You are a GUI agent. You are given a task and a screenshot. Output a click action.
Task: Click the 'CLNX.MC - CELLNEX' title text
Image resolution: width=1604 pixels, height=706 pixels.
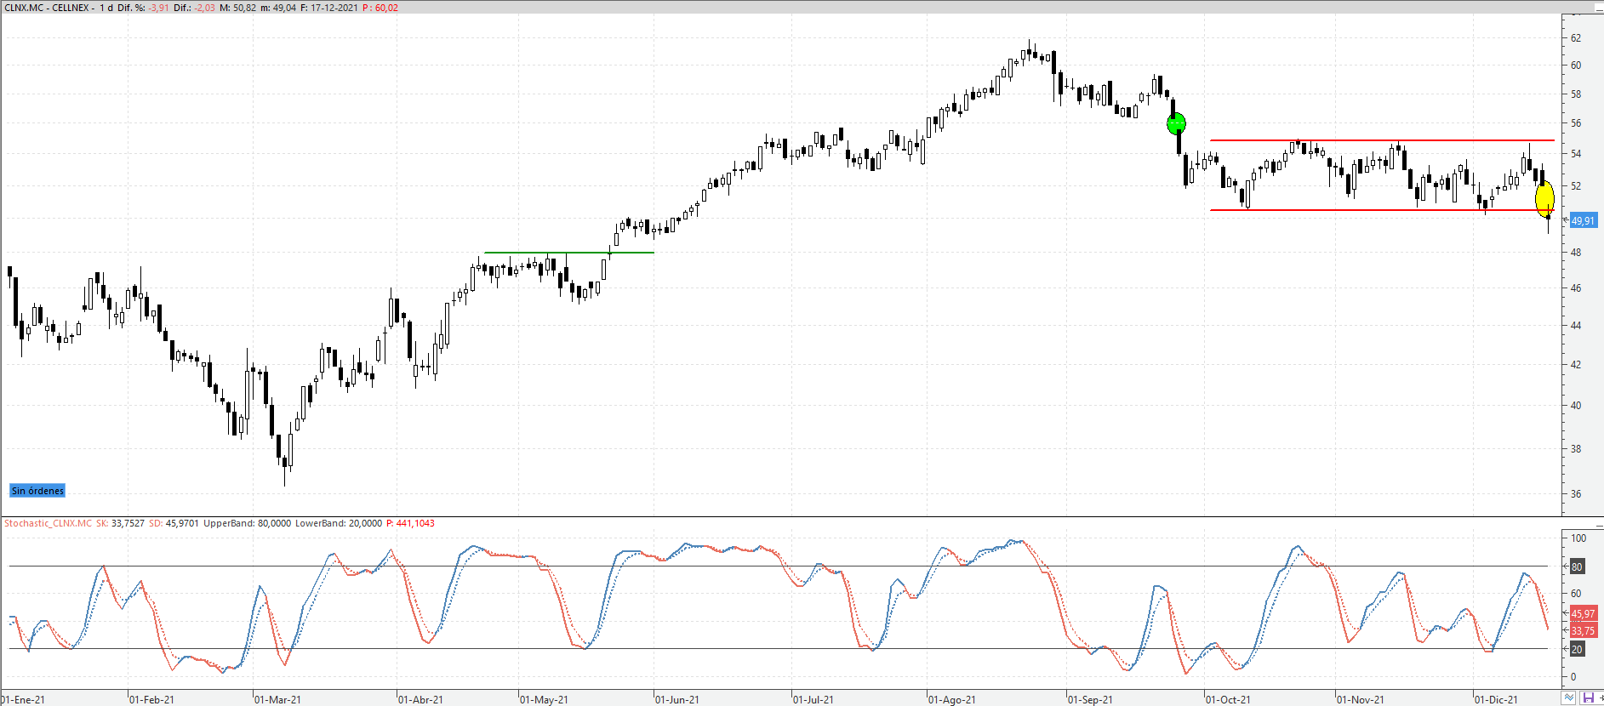[x=48, y=8]
